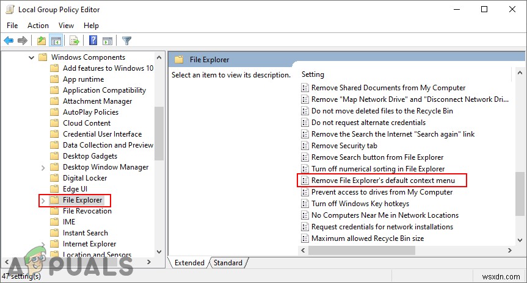
Task: Click settings list scroll up arrow
Action: tap(520, 73)
